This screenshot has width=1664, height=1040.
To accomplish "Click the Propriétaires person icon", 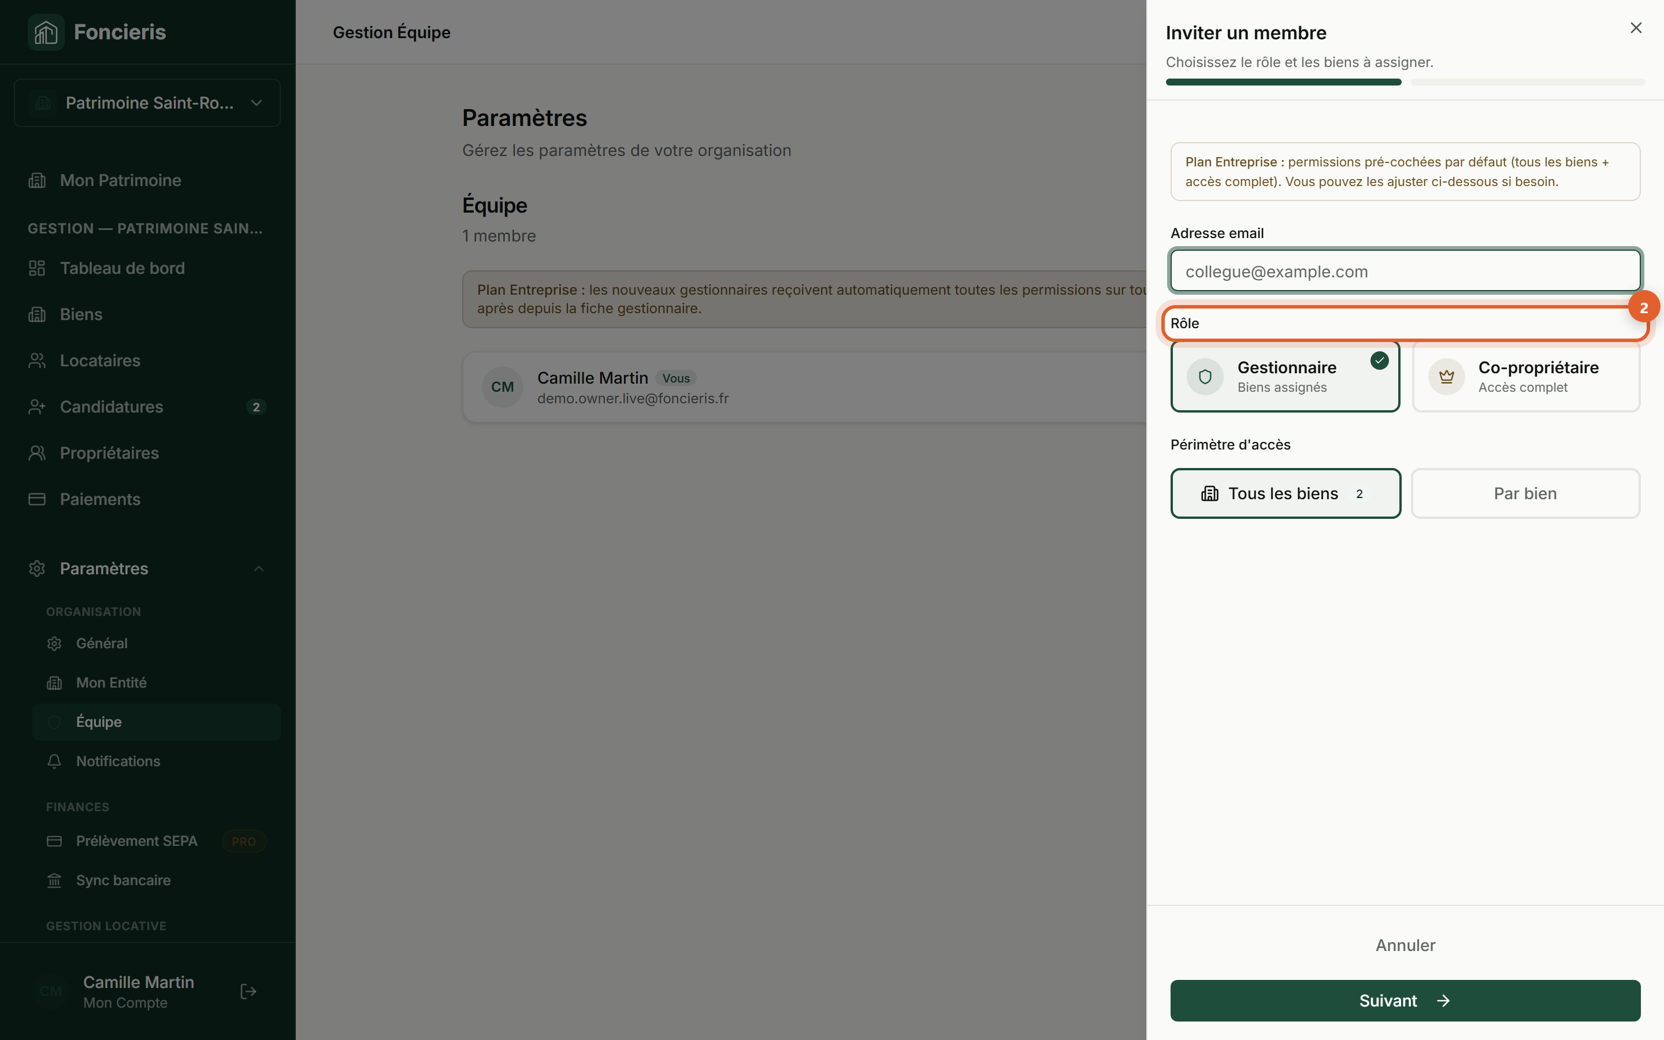I will coord(37,452).
